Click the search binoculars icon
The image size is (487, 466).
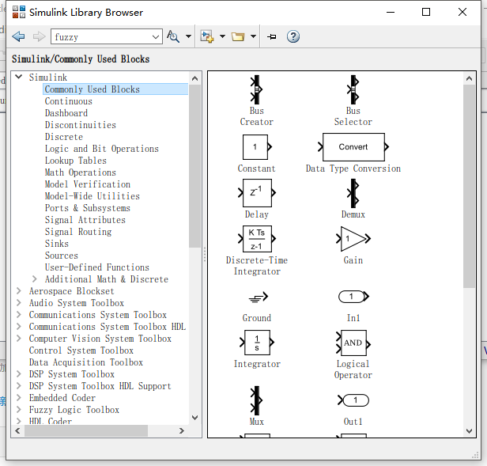coord(173,36)
